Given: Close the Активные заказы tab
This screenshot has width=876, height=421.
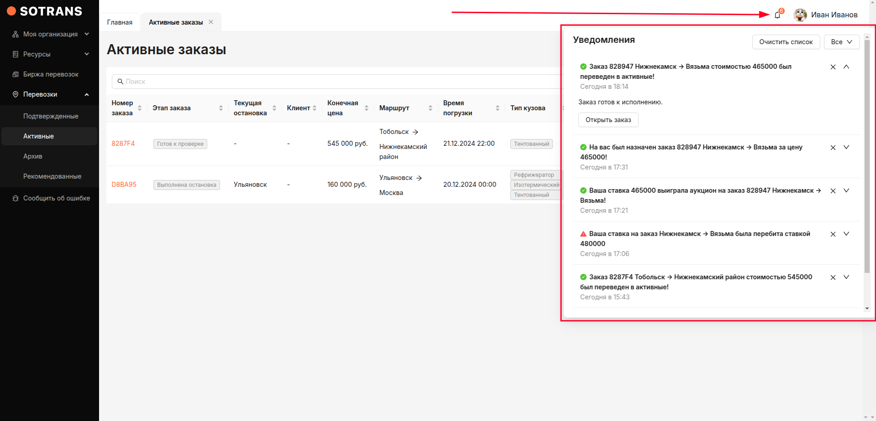Looking at the screenshot, I should tap(211, 22).
